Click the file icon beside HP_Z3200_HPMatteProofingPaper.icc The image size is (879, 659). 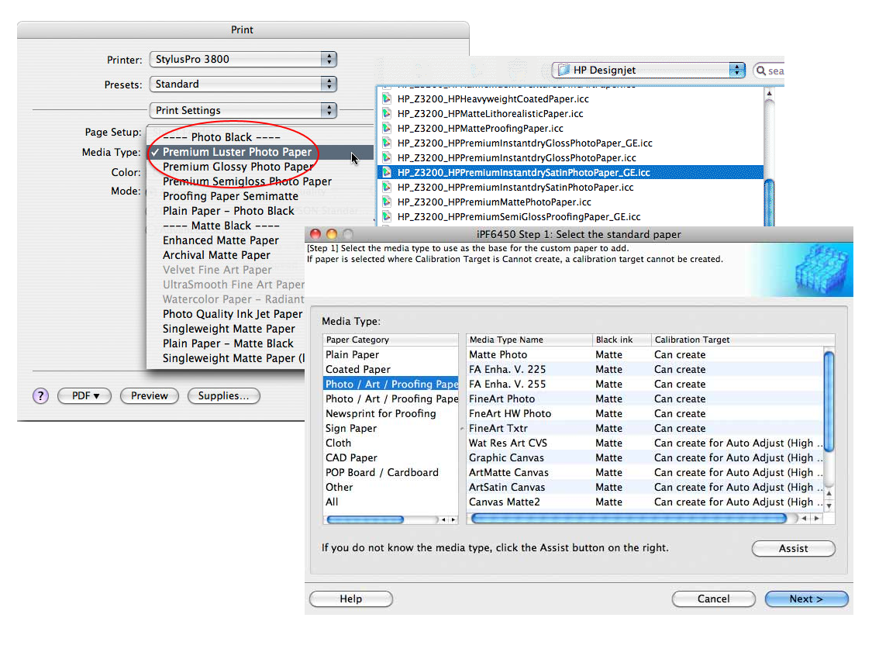tap(386, 129)
